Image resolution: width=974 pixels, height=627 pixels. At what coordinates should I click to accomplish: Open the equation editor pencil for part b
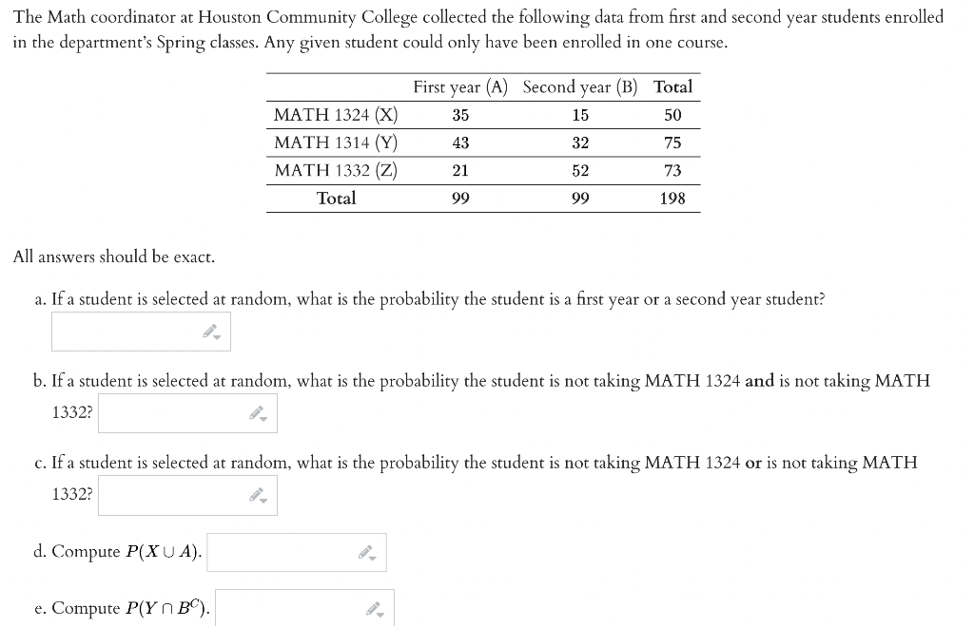pyautogui.click(x=256, y=411)
